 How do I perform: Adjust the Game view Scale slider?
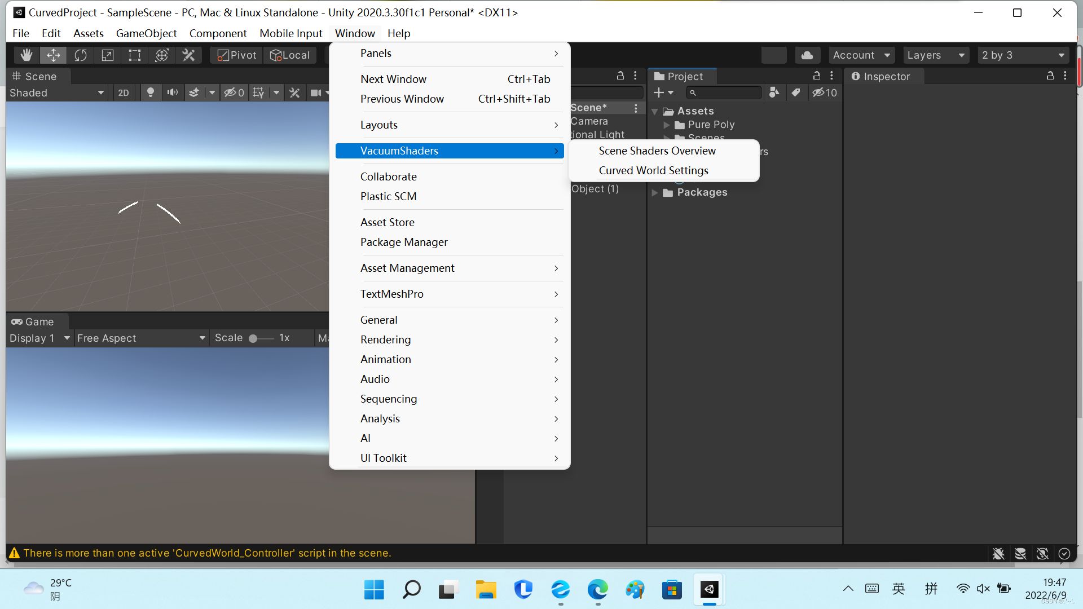click(x=253, y=338)
